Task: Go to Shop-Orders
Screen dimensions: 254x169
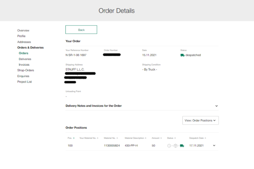Action: pyautogui.click(x=25, y=70)
